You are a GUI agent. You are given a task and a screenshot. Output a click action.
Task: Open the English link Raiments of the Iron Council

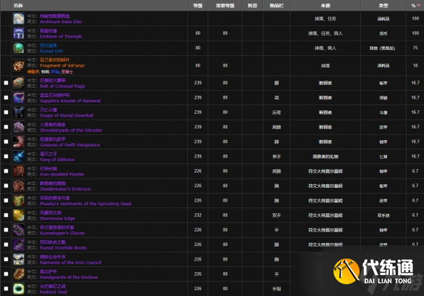[x=70, y=263]
